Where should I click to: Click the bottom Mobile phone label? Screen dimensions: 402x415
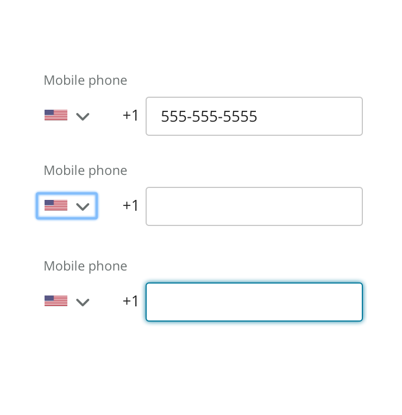pos(85,266)
